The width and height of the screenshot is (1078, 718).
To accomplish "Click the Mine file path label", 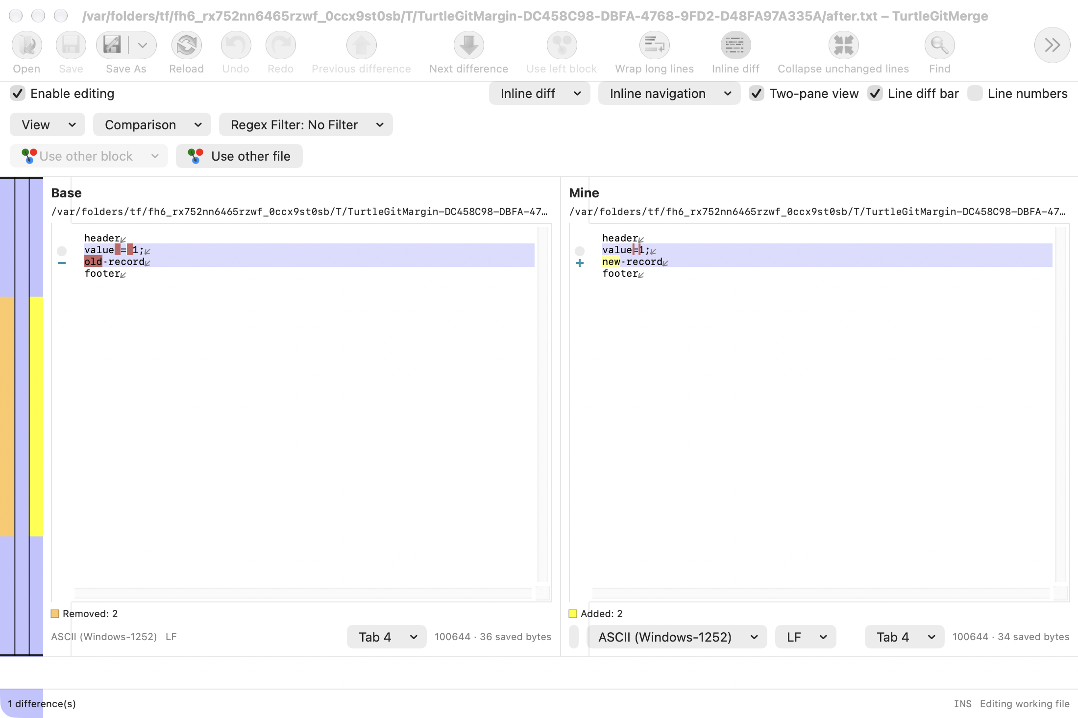I will tap(817, 212).
